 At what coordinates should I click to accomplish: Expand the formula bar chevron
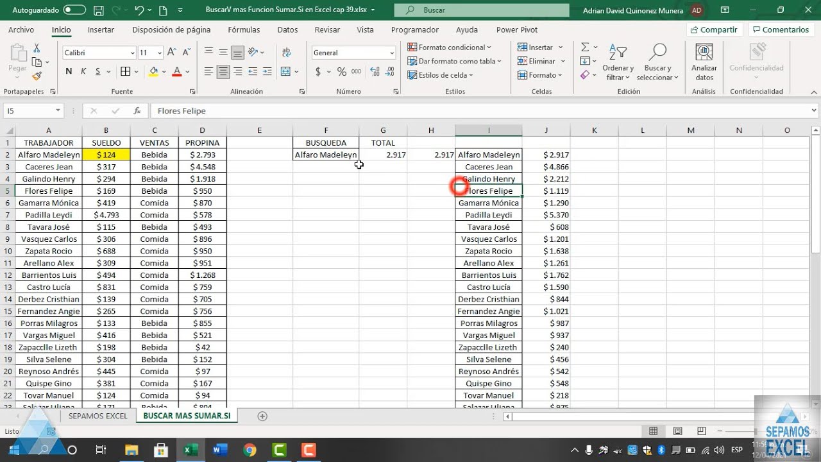tap(815, 111)
